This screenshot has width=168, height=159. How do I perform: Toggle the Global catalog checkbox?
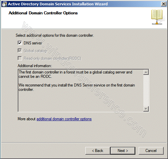point(20,51)
